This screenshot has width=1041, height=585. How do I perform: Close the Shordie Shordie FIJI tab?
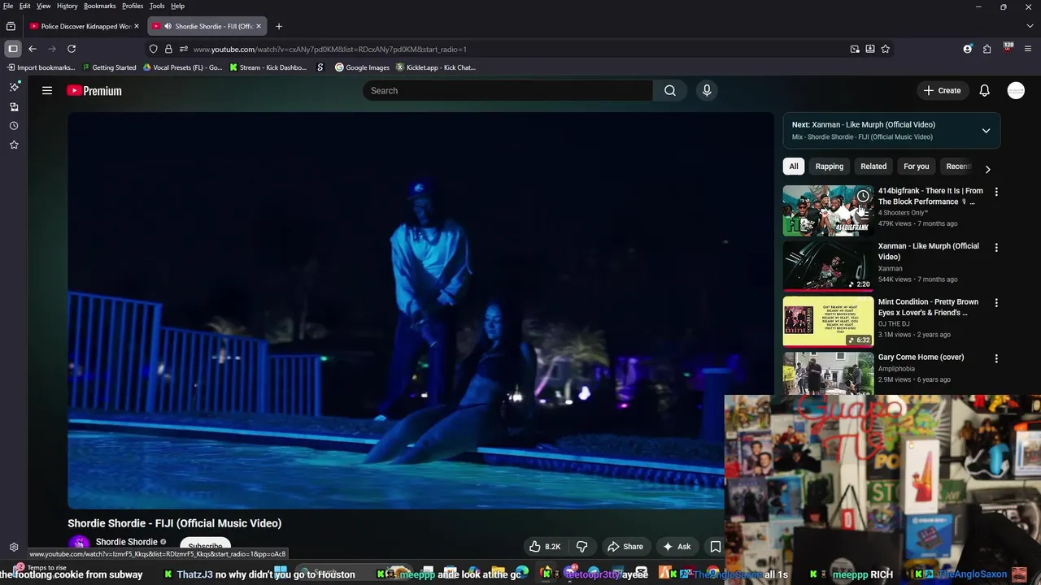259,26
